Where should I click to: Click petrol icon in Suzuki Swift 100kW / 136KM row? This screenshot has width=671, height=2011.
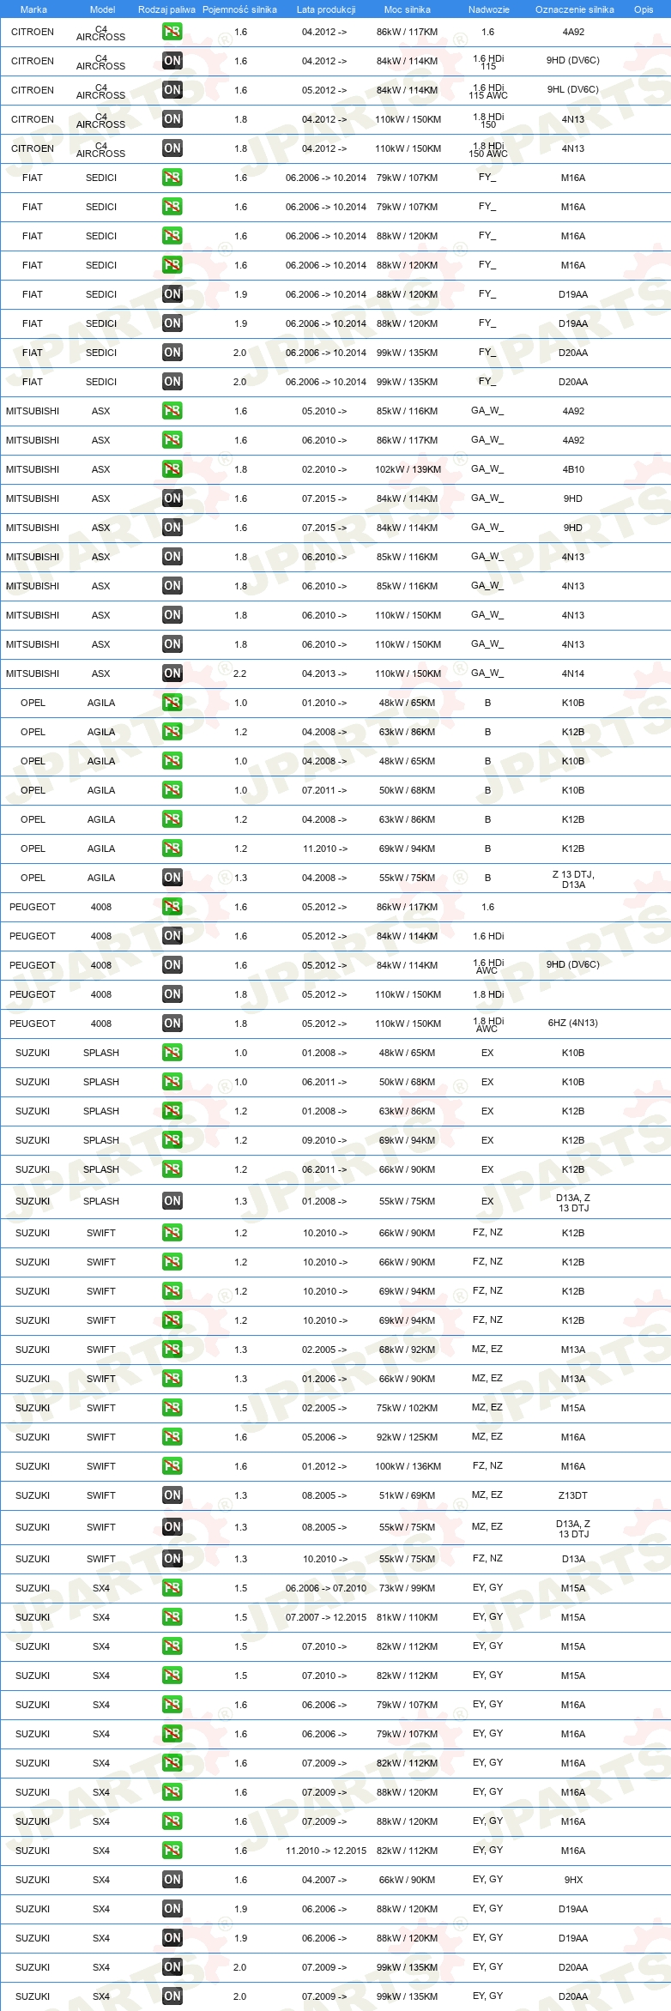coord(172,1466)
